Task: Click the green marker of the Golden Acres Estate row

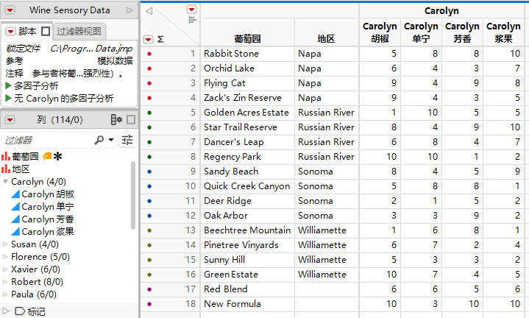Action: tap(149, 113)
